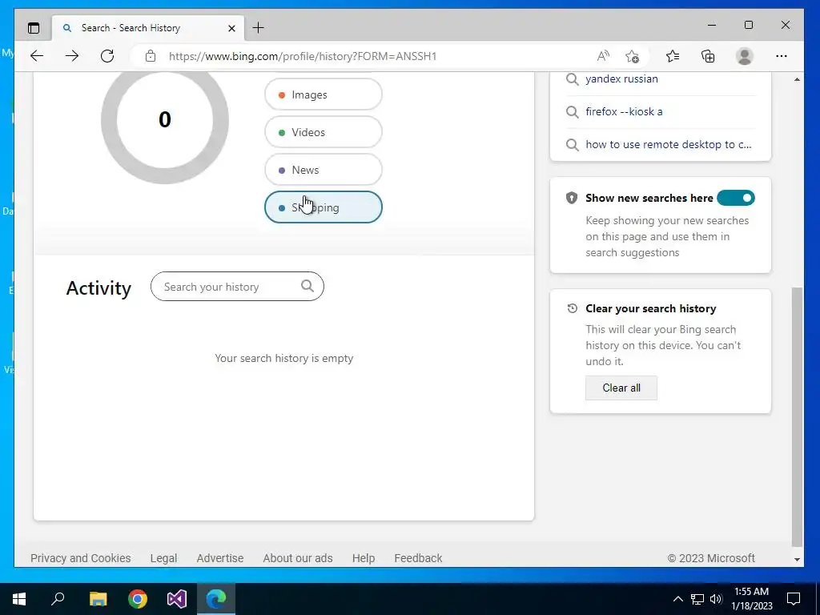Open the Favorites list icon

(x=673, y=56)
